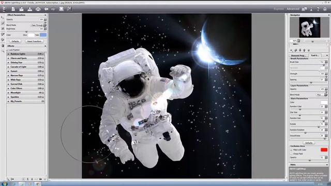Select Filled with Color option

click(291, 150)
